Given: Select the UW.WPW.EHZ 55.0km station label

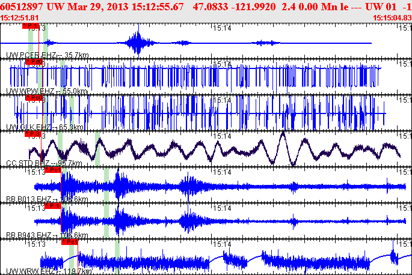Looking at the screenshot, I should click(x=46, y=91).
